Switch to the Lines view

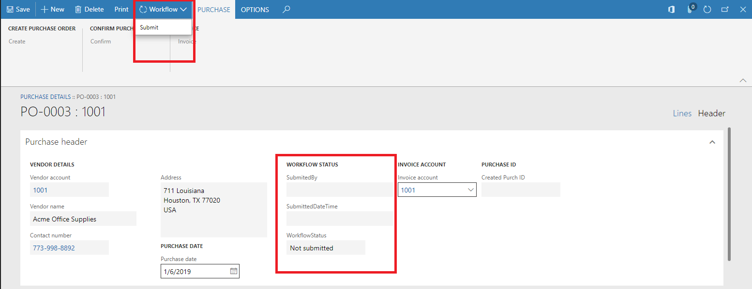(682, 113)
